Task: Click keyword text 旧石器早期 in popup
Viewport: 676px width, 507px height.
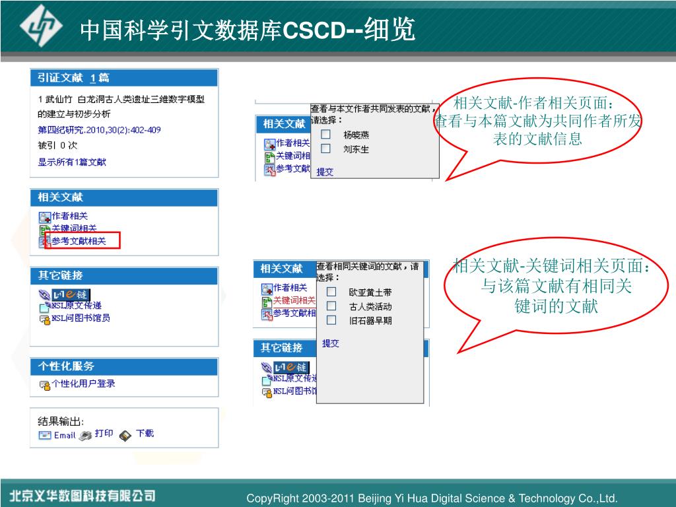Action: point(370,321)
